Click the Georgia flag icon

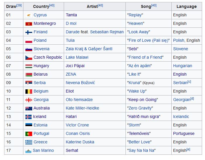coord(29,100)
